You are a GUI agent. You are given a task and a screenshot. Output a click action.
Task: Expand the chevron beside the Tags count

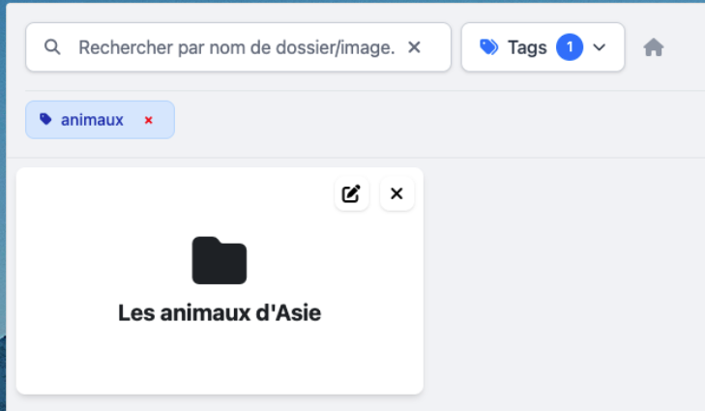pyautogui.click(x=600, y=47)
